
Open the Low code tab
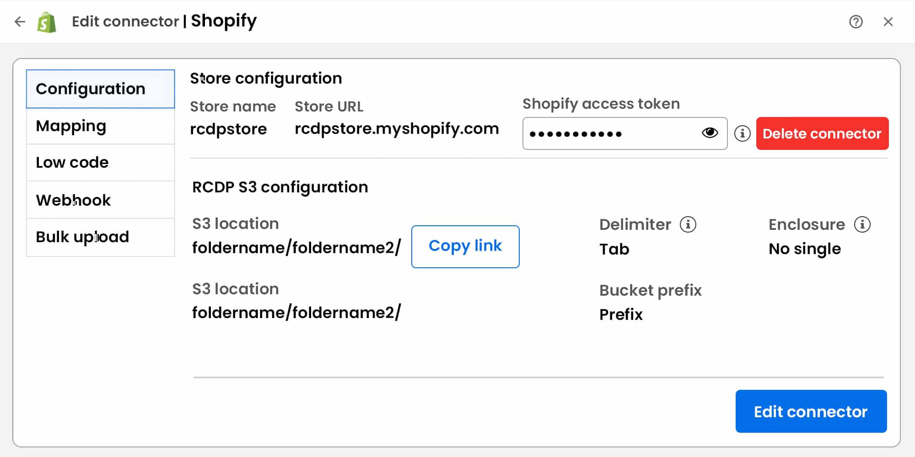[100, 163]
